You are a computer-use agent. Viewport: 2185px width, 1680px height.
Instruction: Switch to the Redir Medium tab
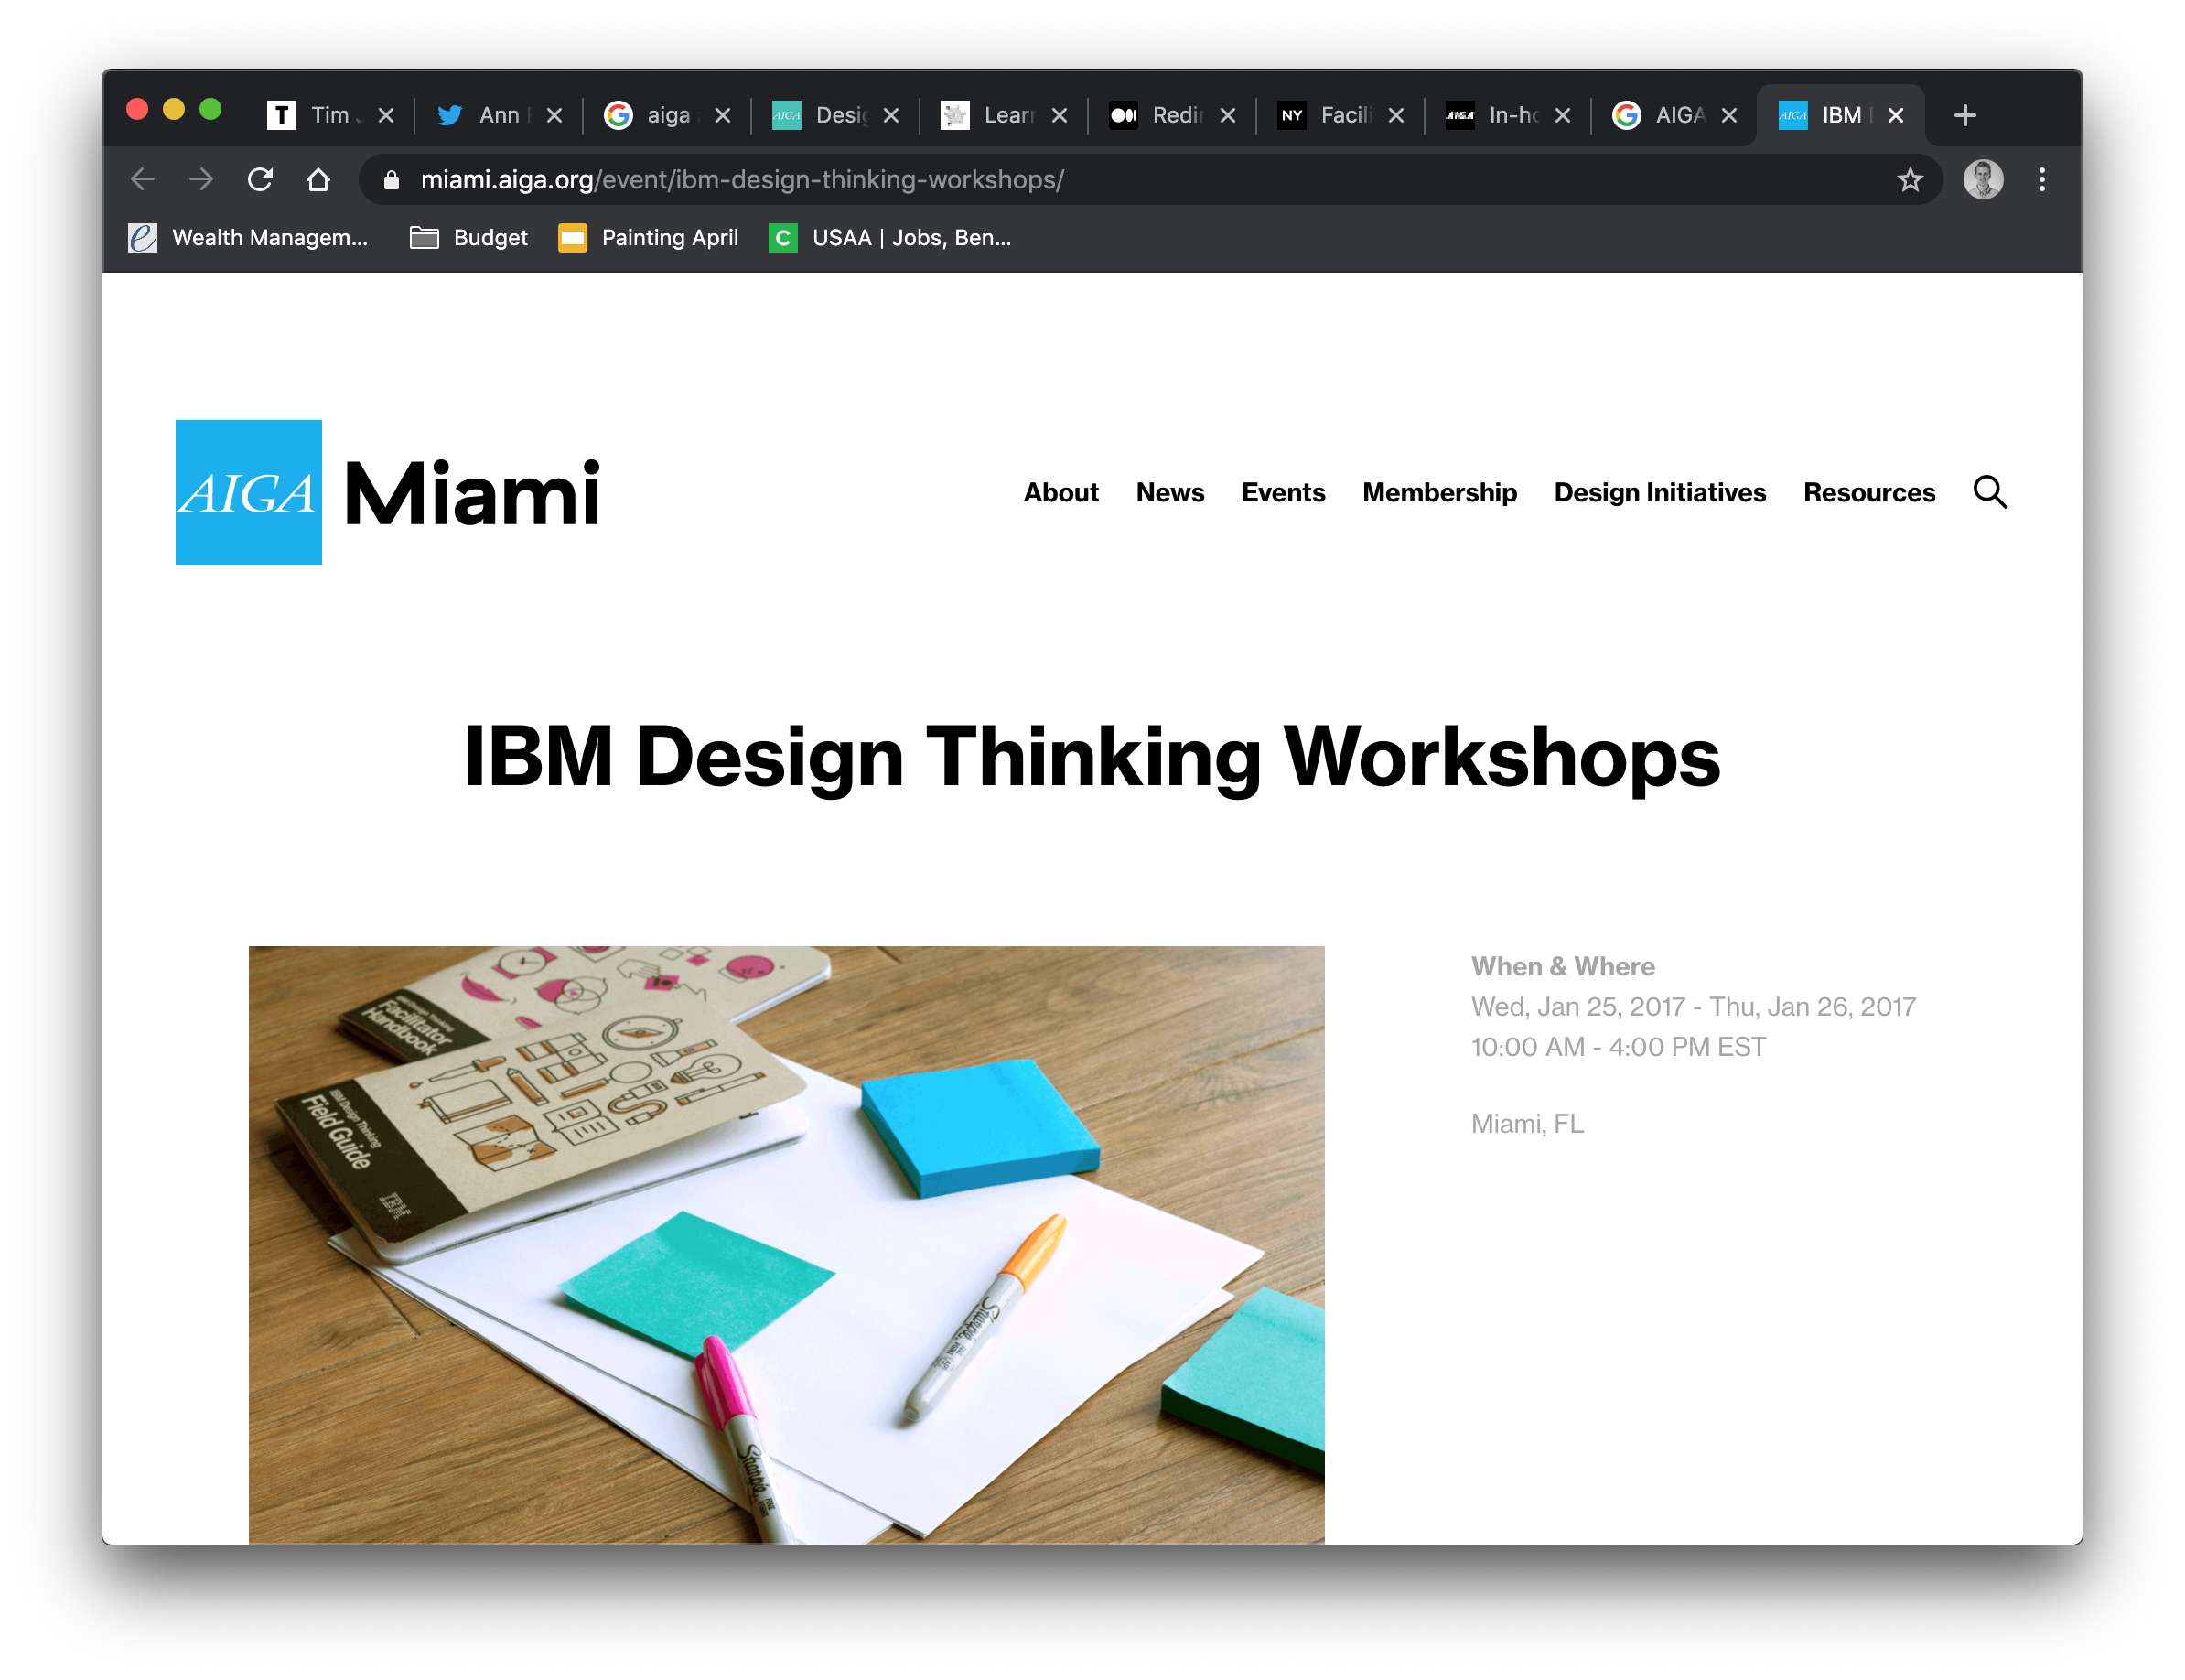[x=1172, y=115]
